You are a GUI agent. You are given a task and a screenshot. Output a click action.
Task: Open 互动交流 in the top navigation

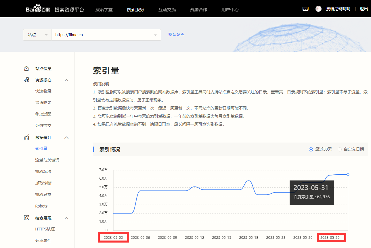tap(167, 9)
